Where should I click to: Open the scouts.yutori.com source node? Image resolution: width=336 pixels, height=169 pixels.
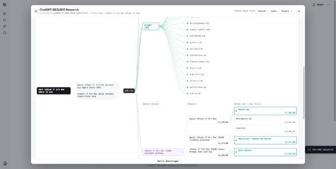[x=199, y=29]
